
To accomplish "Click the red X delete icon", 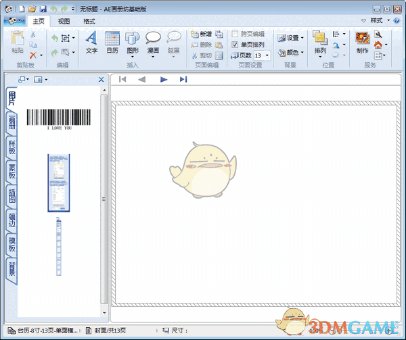I will click(33, 55).
